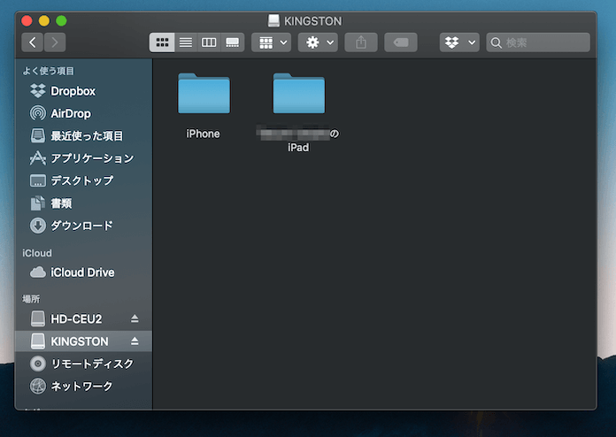Screen dimensions: 616x437
Task: Open the group-by arrangement dropdown
Action: pyautogui.click(x=272, y=42)
